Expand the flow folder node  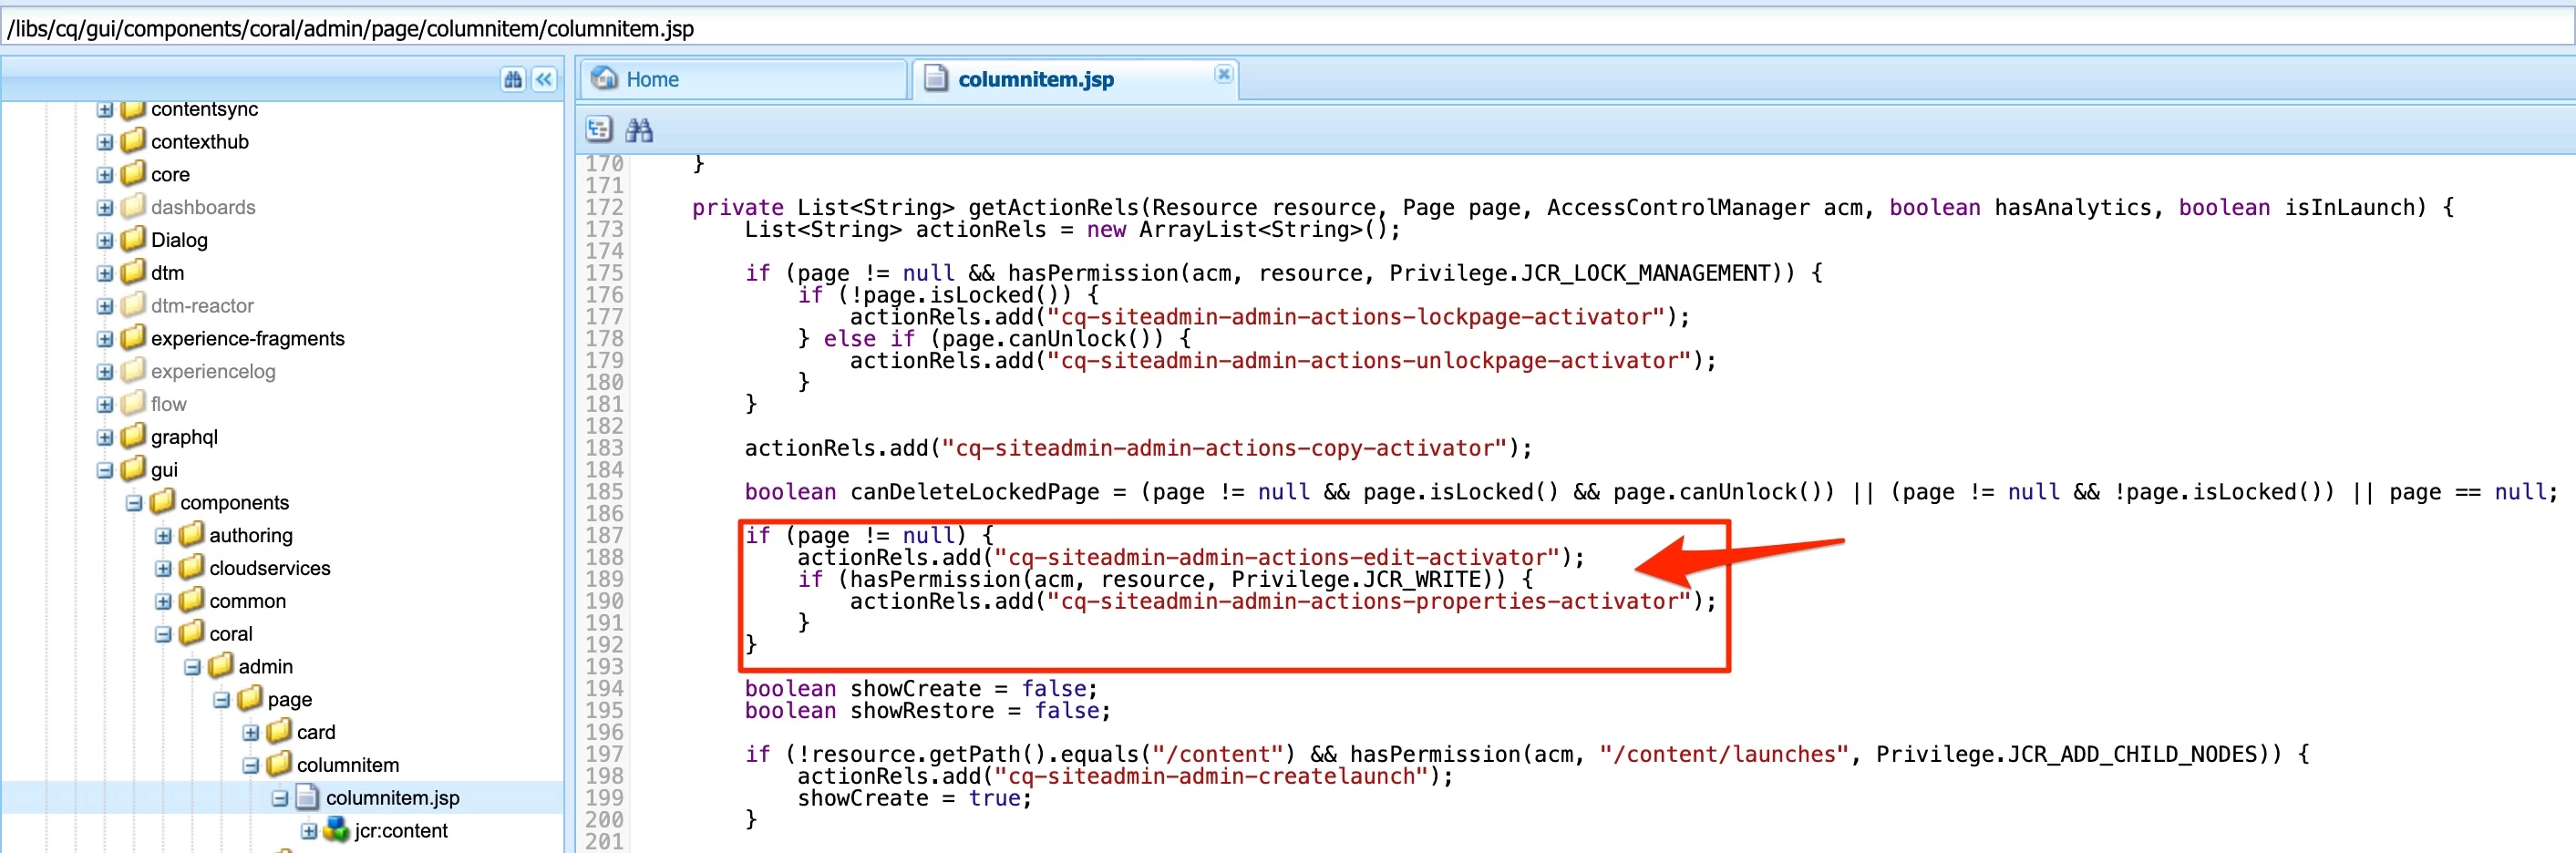[x=105, y=405]
